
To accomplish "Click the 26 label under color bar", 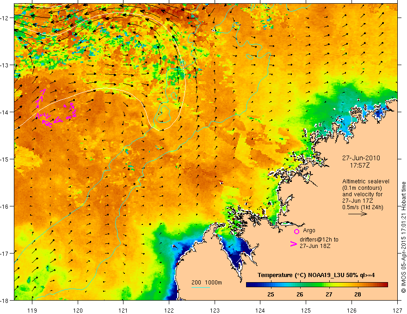I will [300, 294].
